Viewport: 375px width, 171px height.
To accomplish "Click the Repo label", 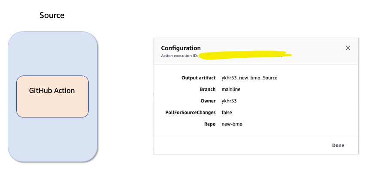I will [210, 124].
